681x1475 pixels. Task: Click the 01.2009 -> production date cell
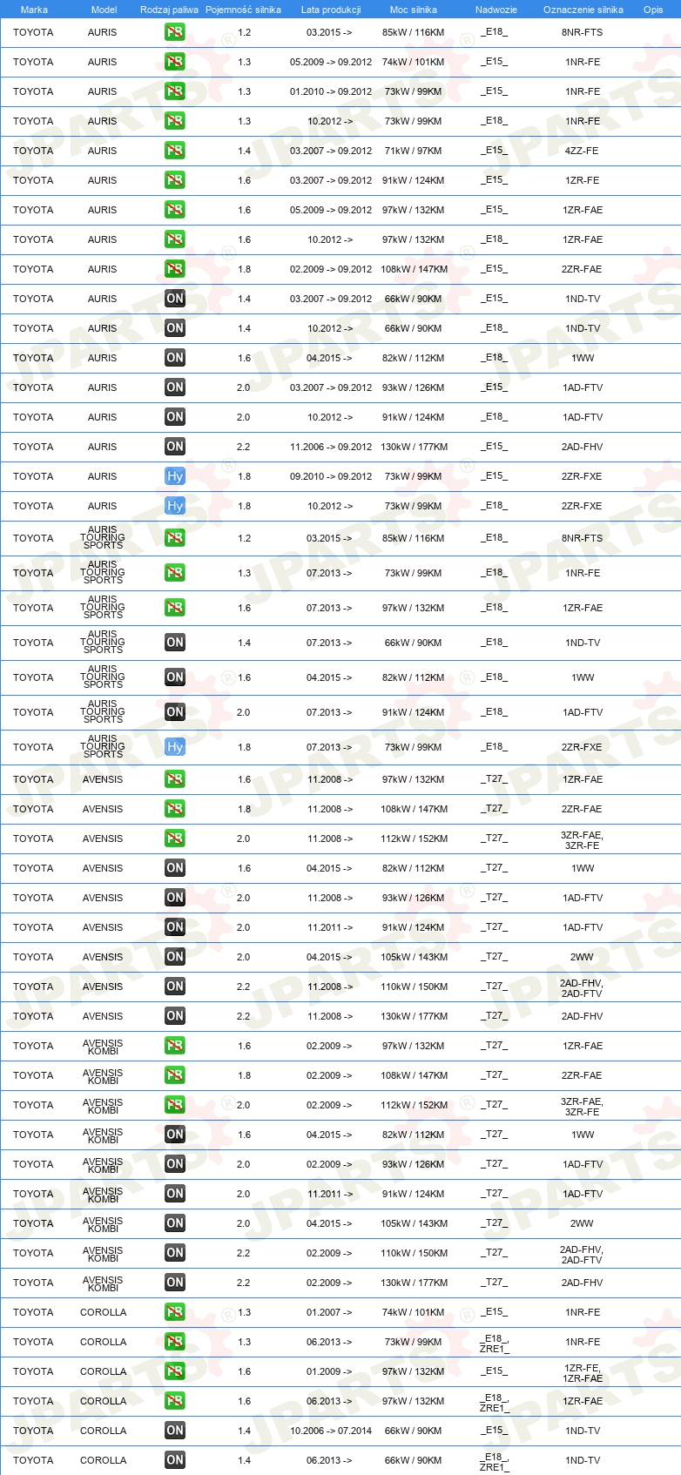329,1371
